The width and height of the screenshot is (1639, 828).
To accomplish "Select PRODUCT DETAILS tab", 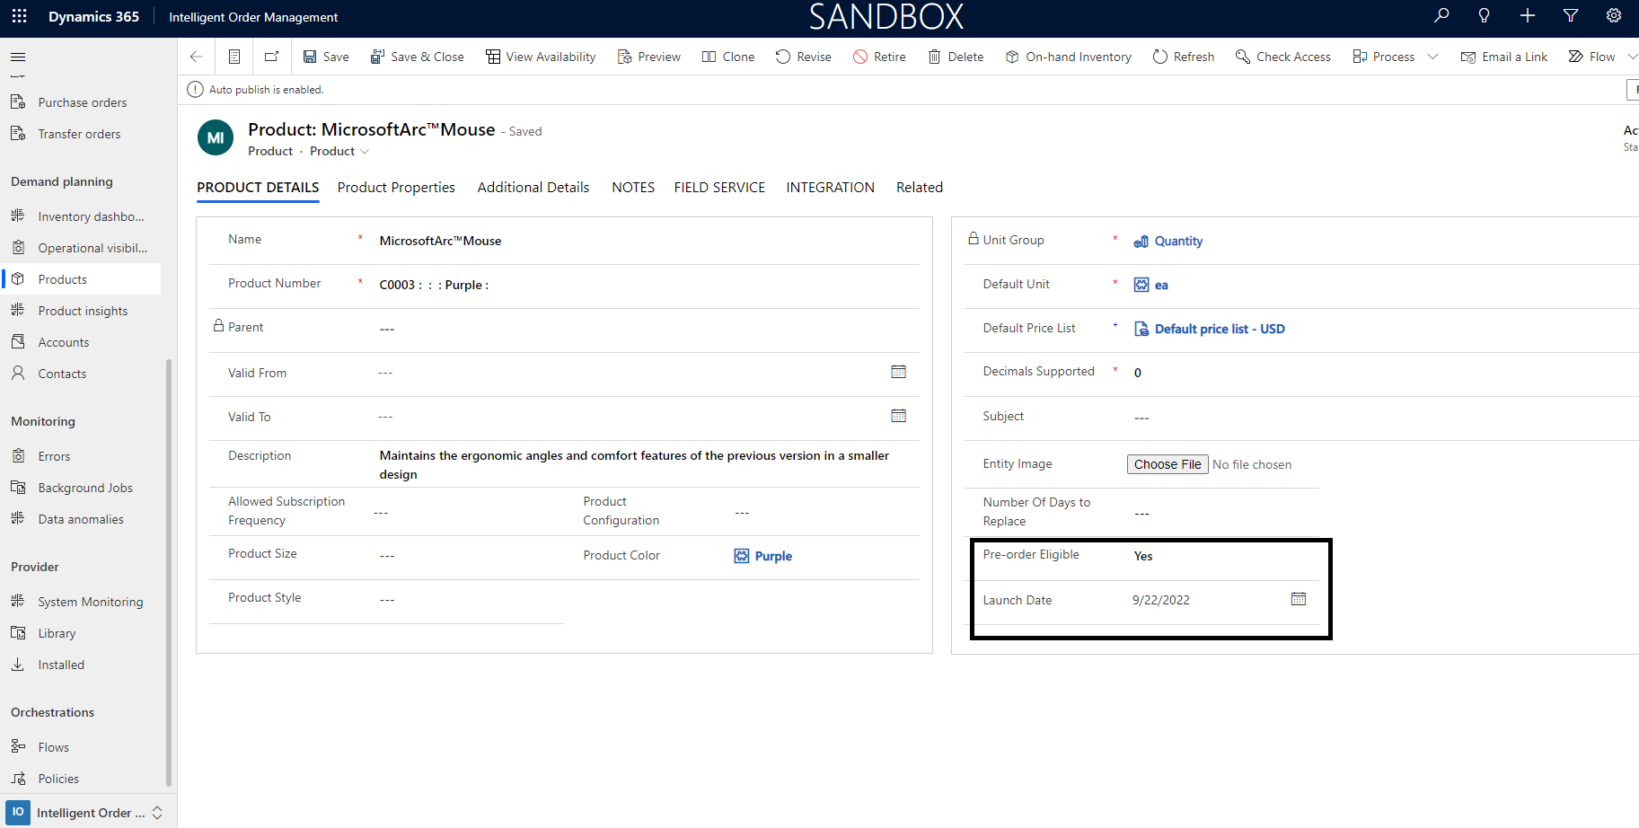I will pyautogui.click(x=258, y=187).
